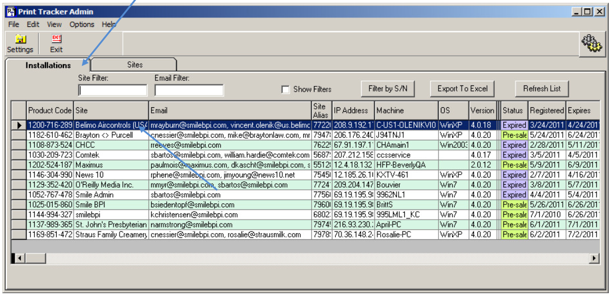Select the Comtek site cell
611x296 pixels.
111,155
